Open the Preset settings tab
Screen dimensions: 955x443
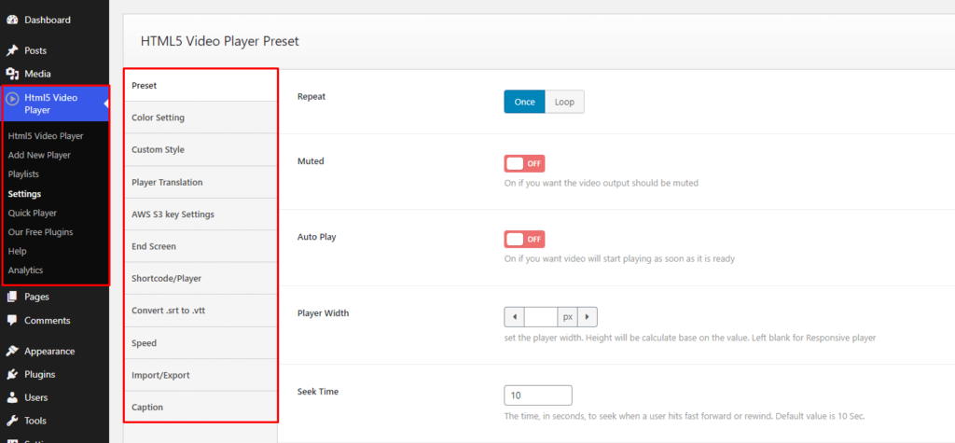[x=201, y=85]
